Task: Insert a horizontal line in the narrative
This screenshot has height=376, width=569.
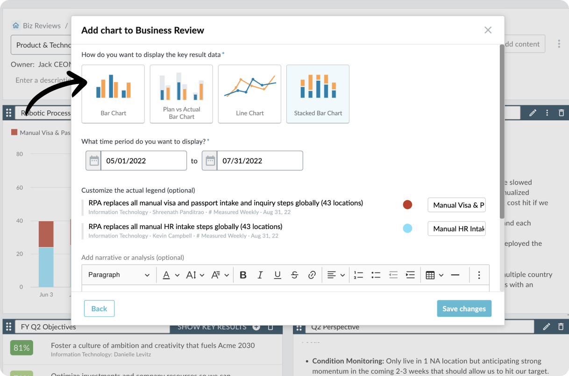Action: pyautogui.click(x=455, y=275)
